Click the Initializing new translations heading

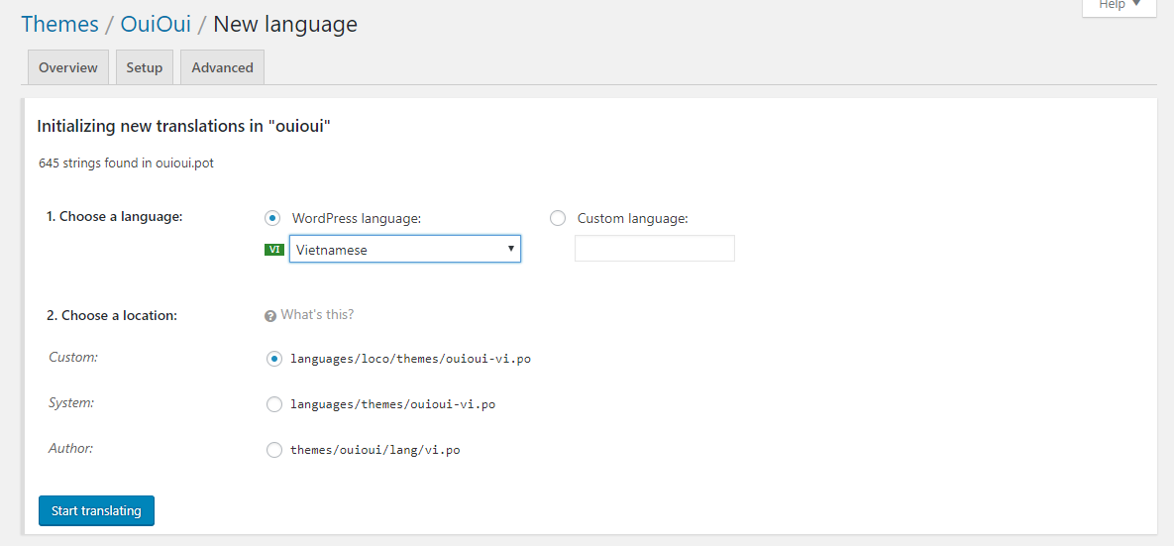pyautogui.click(x=184, y=126)
